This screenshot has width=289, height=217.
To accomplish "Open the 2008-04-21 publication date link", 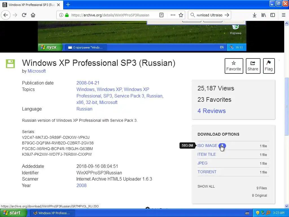I will pos(88,83).
